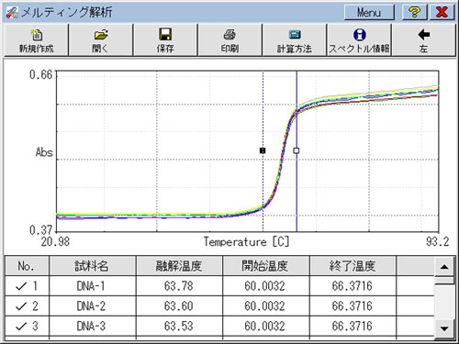This screenshot has height=344, width=459.
Task: Save data with 保存 floppy icon
Action: [165, 40]
